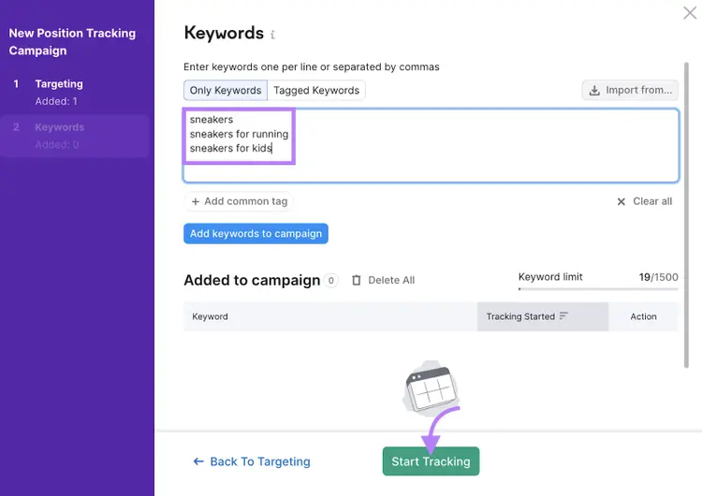Close the campaign setup dialog
The height and width of the screenshot is (496, 702).
click(690, 12)
